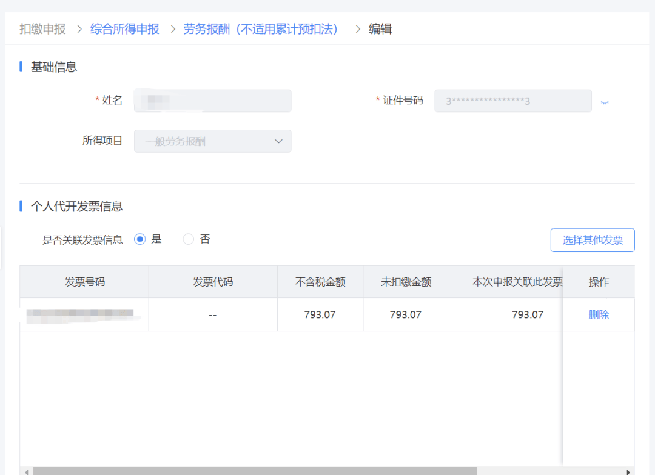The image size is (655, 475).
Task: Click the 选择其他发票 button
Action: coord(592,240)
